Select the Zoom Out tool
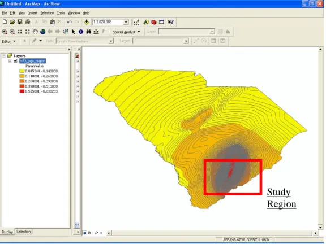This screenshot has width=326, height=244. tap(12, 32)
